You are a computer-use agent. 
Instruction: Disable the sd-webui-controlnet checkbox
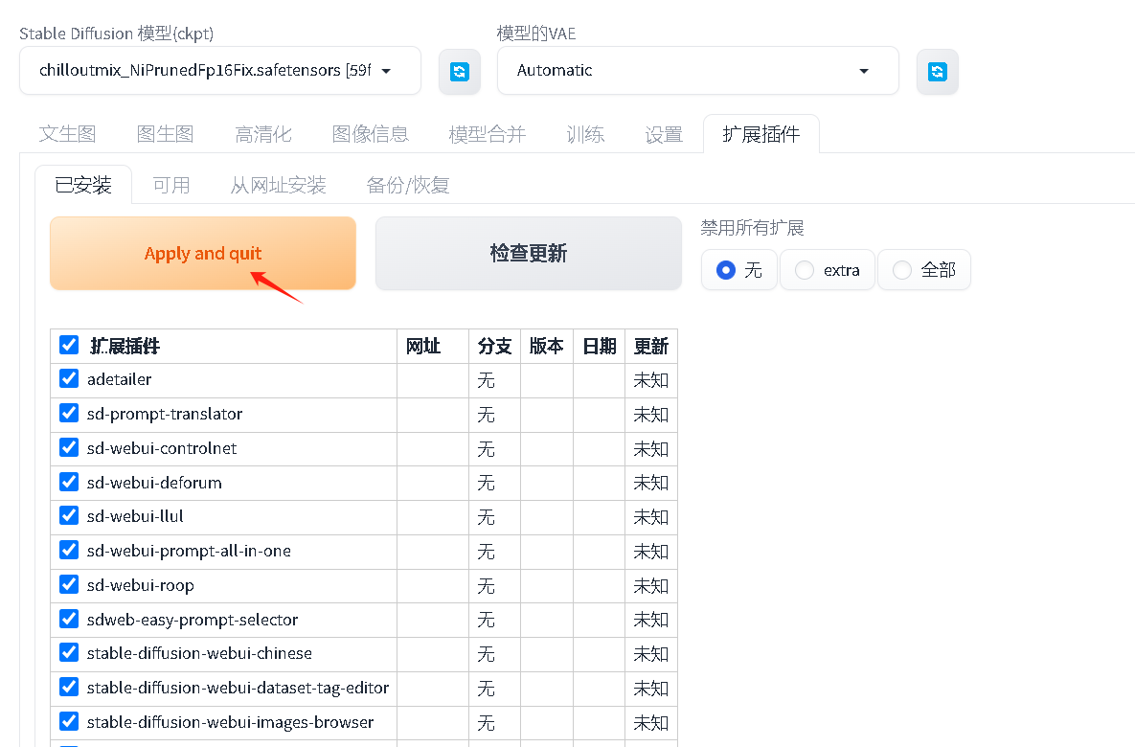tap(69, 447)
